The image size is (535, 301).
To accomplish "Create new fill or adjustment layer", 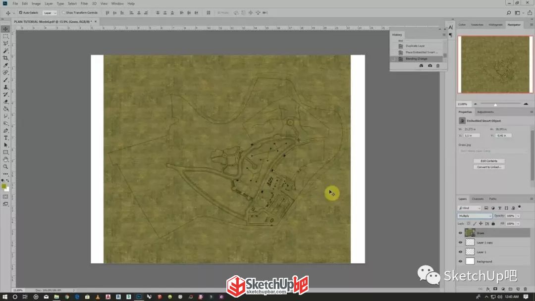I will (503, 289).
